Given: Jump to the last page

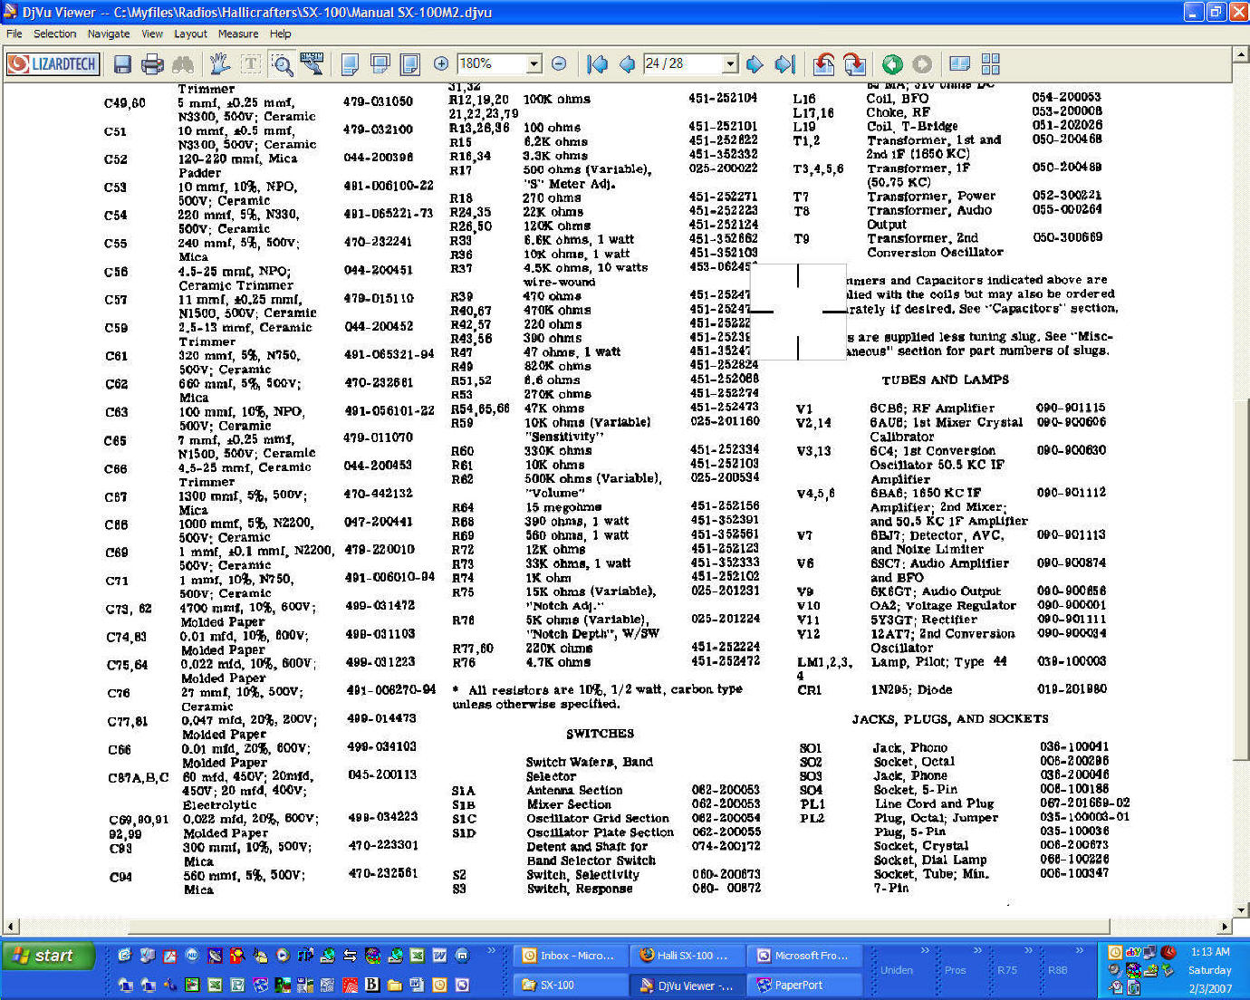Looking at the screenshot, I should coord(785,63).
